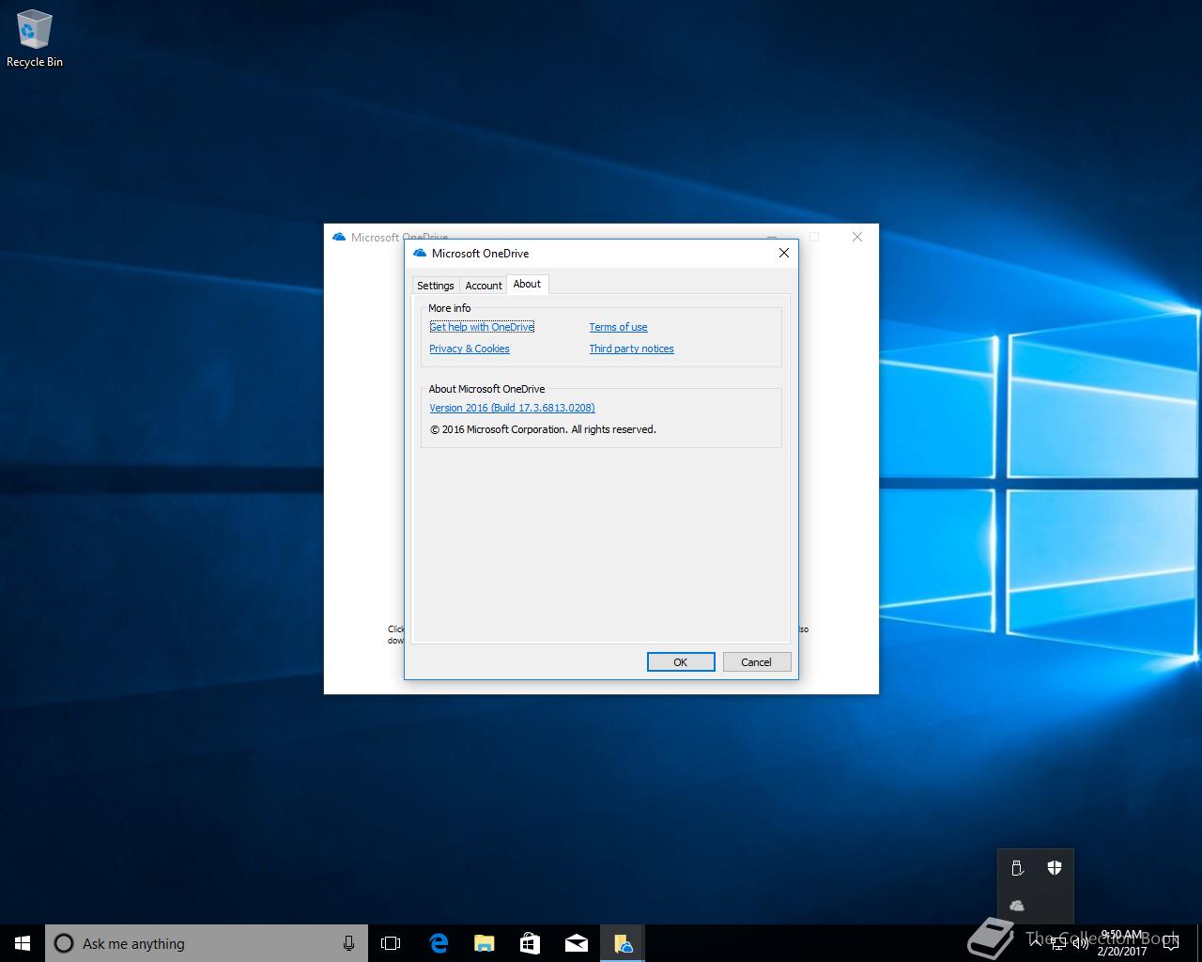Image resolution: width=1202 pixels, height=962 pixels.
Task: Open the Windows Store taskbar icon
Action: tap(530, 943)
